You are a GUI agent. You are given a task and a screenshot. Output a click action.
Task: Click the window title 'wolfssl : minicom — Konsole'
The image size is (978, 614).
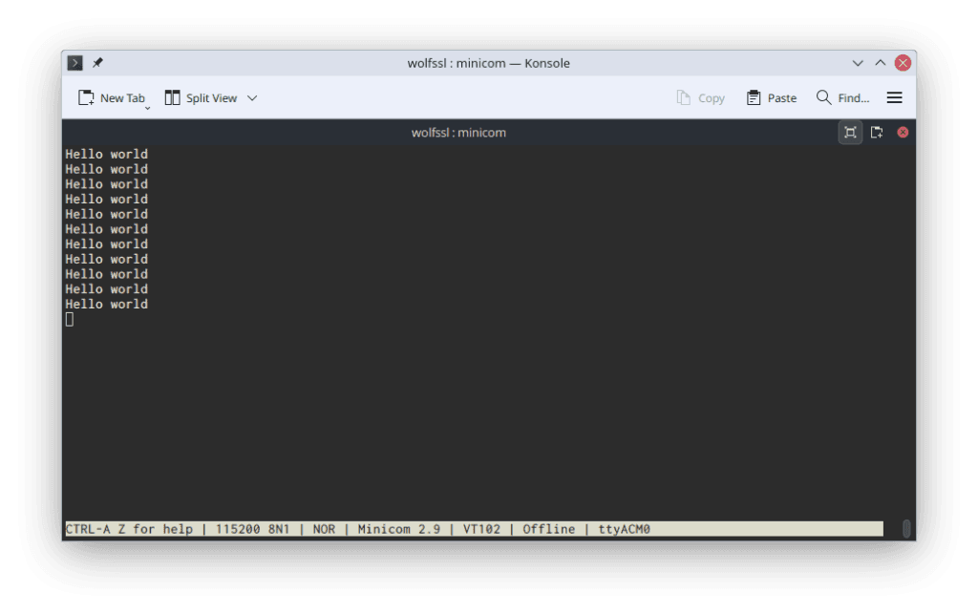(488, 63)
